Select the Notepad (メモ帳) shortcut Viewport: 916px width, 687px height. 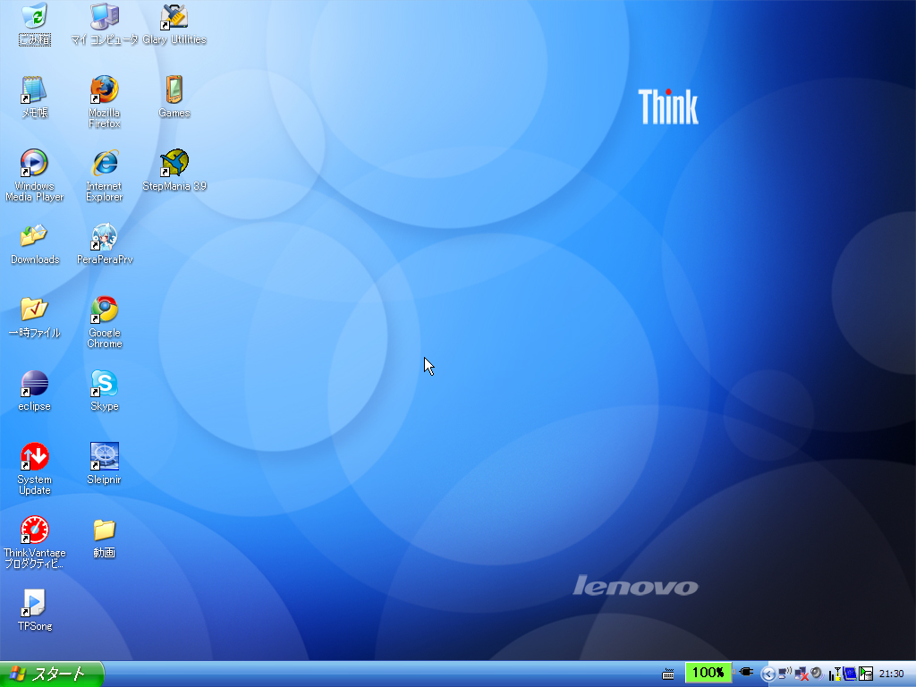pyautogui.click(x=35, y=97)
